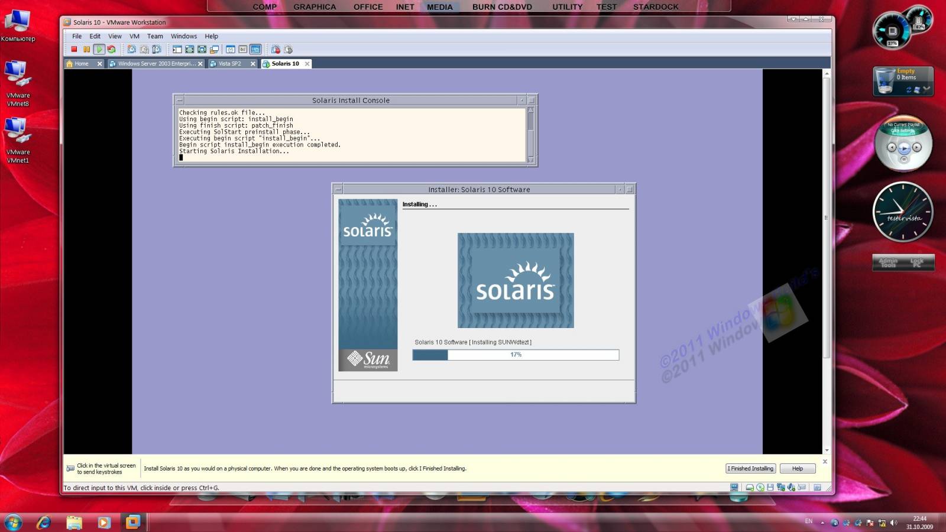Open the COMP dock menu
Screen dimensions: 946x532
[264, 7]
